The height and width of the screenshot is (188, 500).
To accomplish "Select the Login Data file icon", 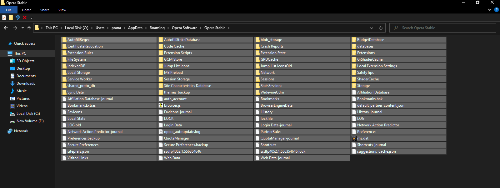I will coord(161,125).
